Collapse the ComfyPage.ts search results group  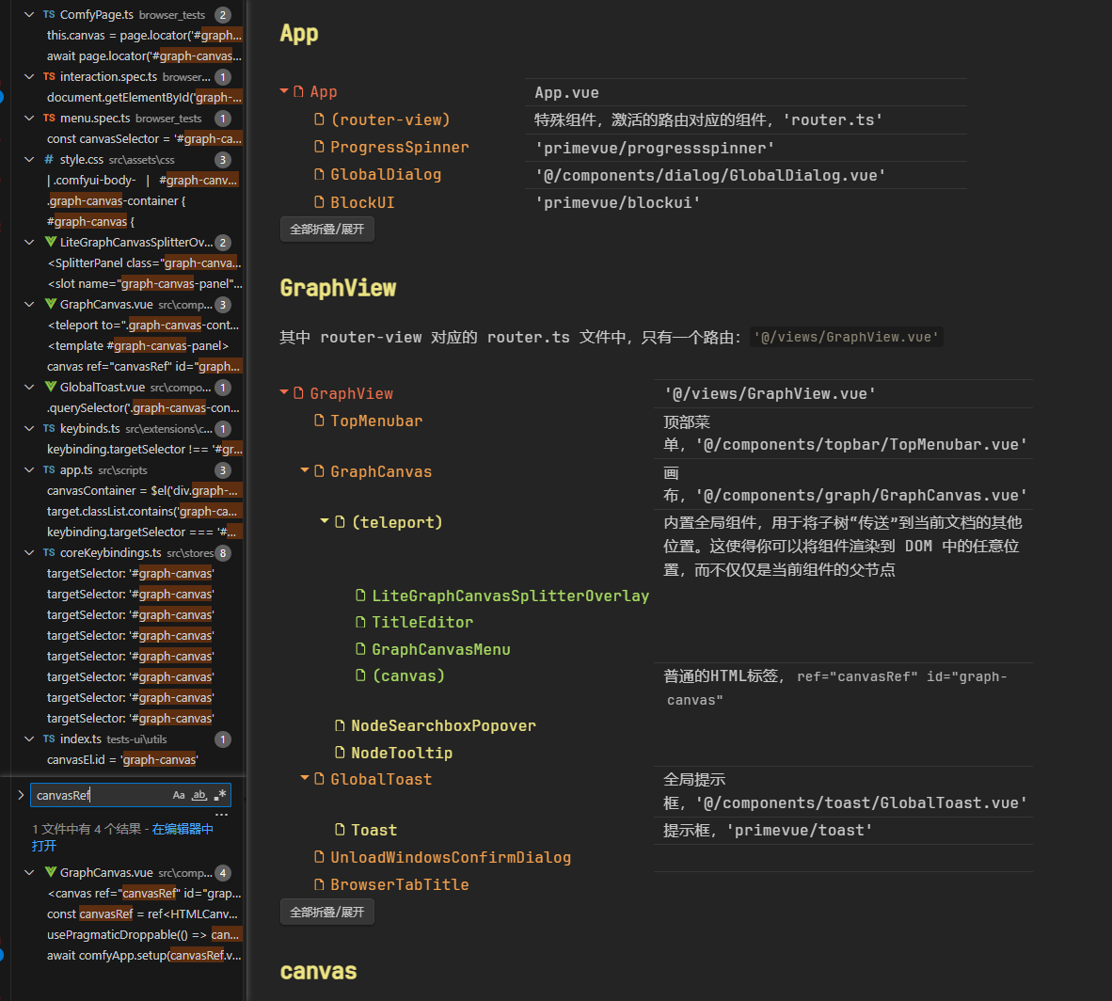coord(29,15)
